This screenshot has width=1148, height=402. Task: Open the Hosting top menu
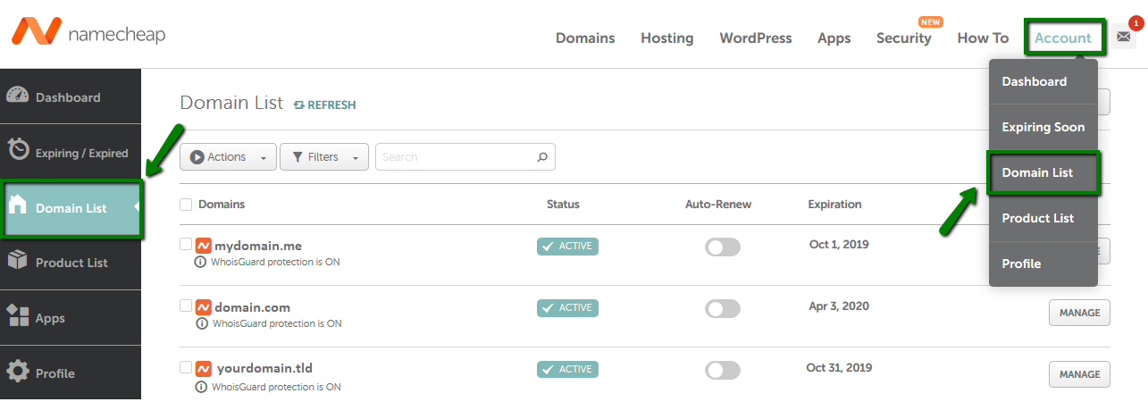[667, 38]
